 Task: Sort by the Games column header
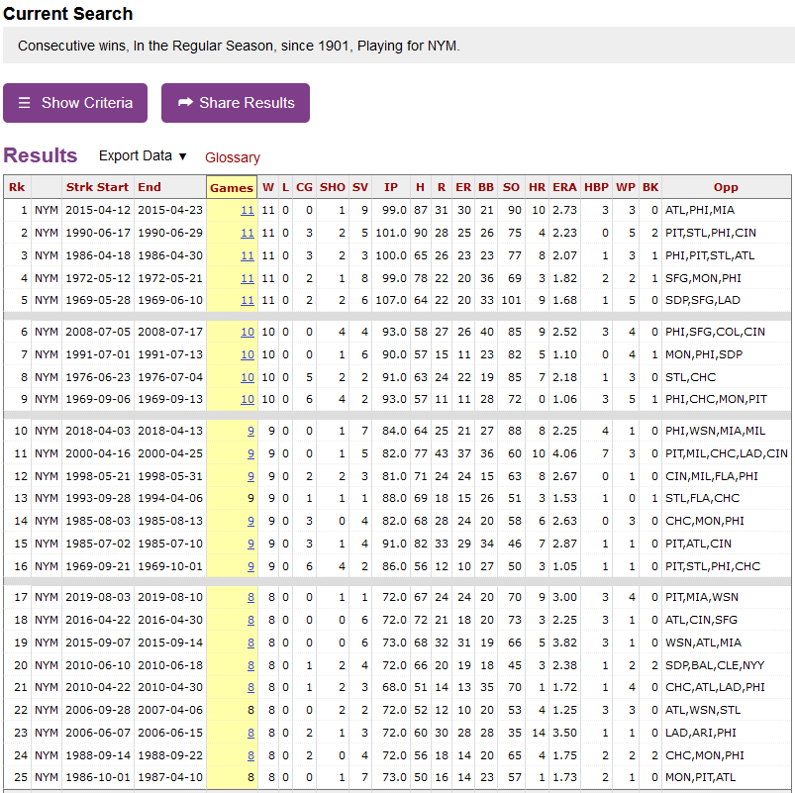pos(232,187)
